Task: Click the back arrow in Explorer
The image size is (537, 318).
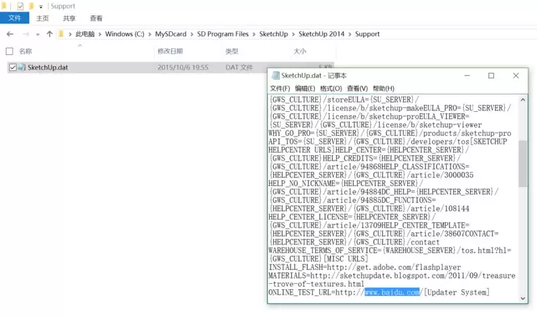Action: (x=10, y=34)
